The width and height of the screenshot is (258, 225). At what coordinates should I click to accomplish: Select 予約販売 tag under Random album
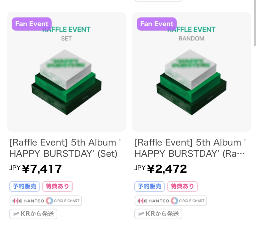[150, 186]
